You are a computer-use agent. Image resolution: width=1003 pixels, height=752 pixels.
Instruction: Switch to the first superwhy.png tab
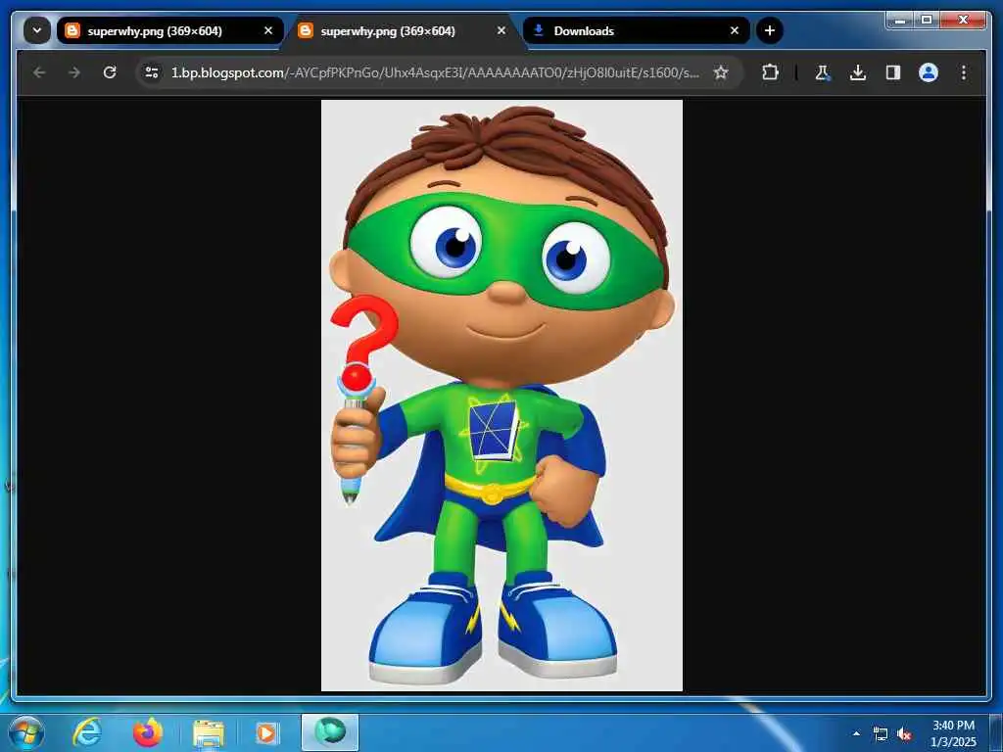169,30
